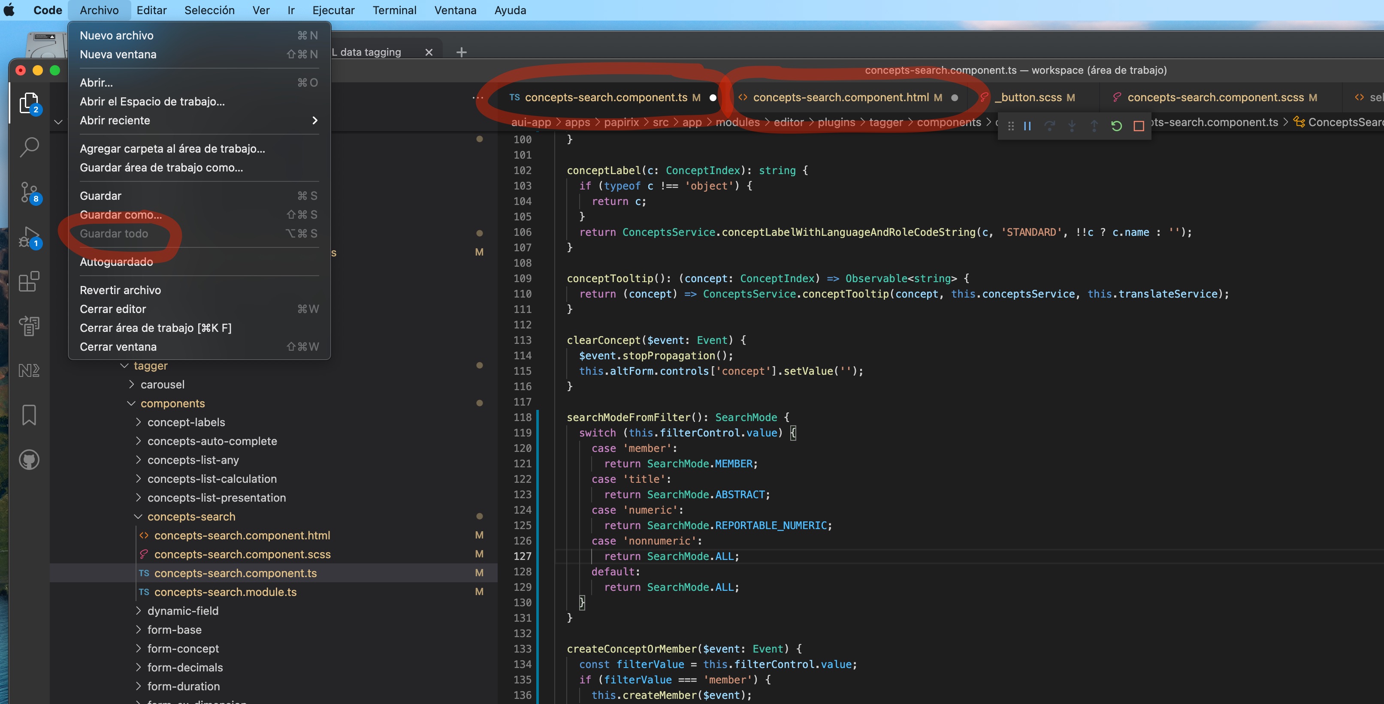The image size is (1384, 704).
Task: Open the Search view in the sidebar
Action: 30,146
